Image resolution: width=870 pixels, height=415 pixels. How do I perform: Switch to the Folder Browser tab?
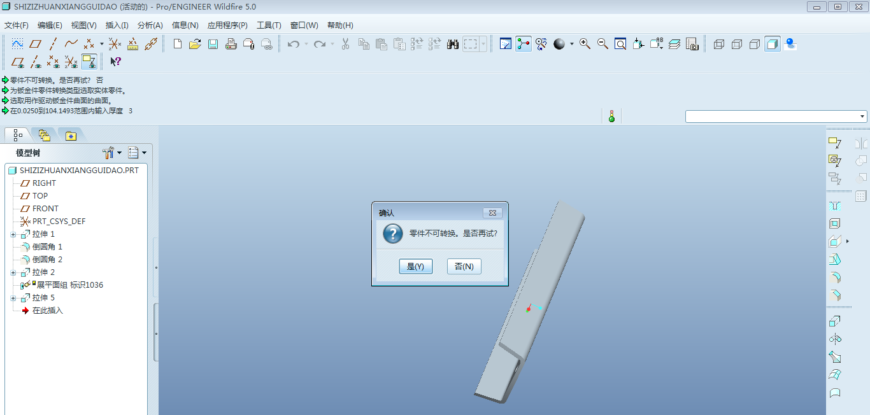click(x=44, y=135)
